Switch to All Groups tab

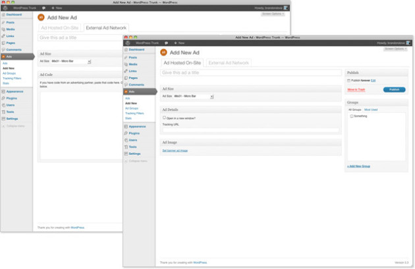[354, 109]
